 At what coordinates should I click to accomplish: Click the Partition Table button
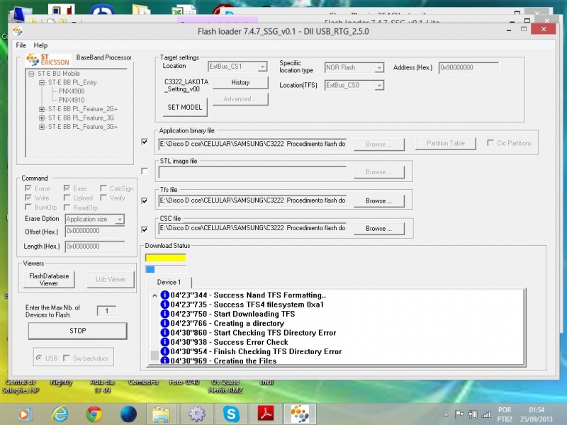coord(446,143)
